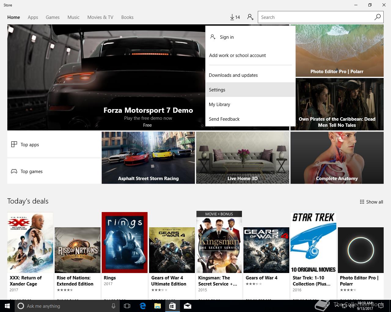The image size is (391, 312).
Task: Click 'Play the free demo now' text
Action: (x=148, y=118)
